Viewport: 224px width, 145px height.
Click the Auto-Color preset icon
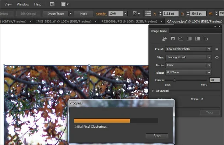click(x=164, y=39)
